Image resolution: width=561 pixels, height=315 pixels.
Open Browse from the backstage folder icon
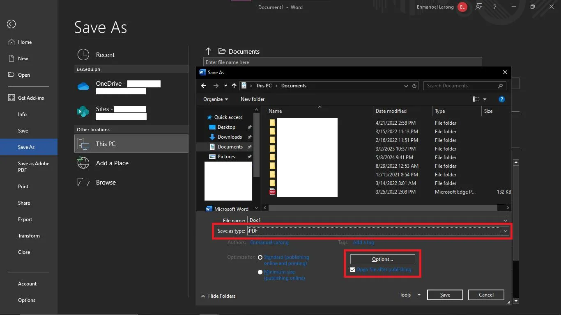(83, 182)
